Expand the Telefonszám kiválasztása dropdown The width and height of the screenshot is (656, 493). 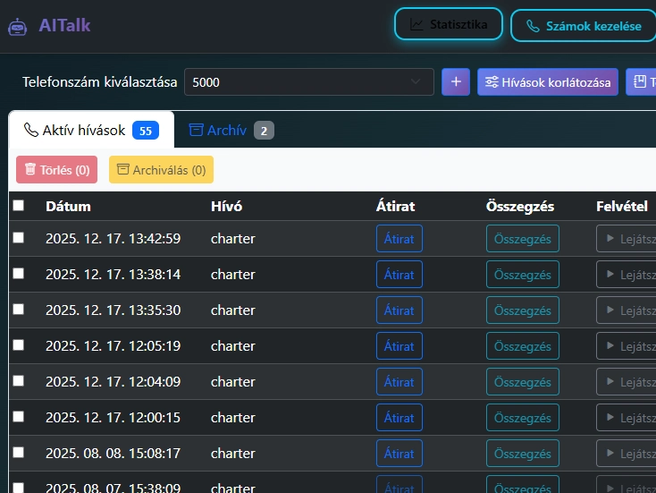click(x=308, y=82)
